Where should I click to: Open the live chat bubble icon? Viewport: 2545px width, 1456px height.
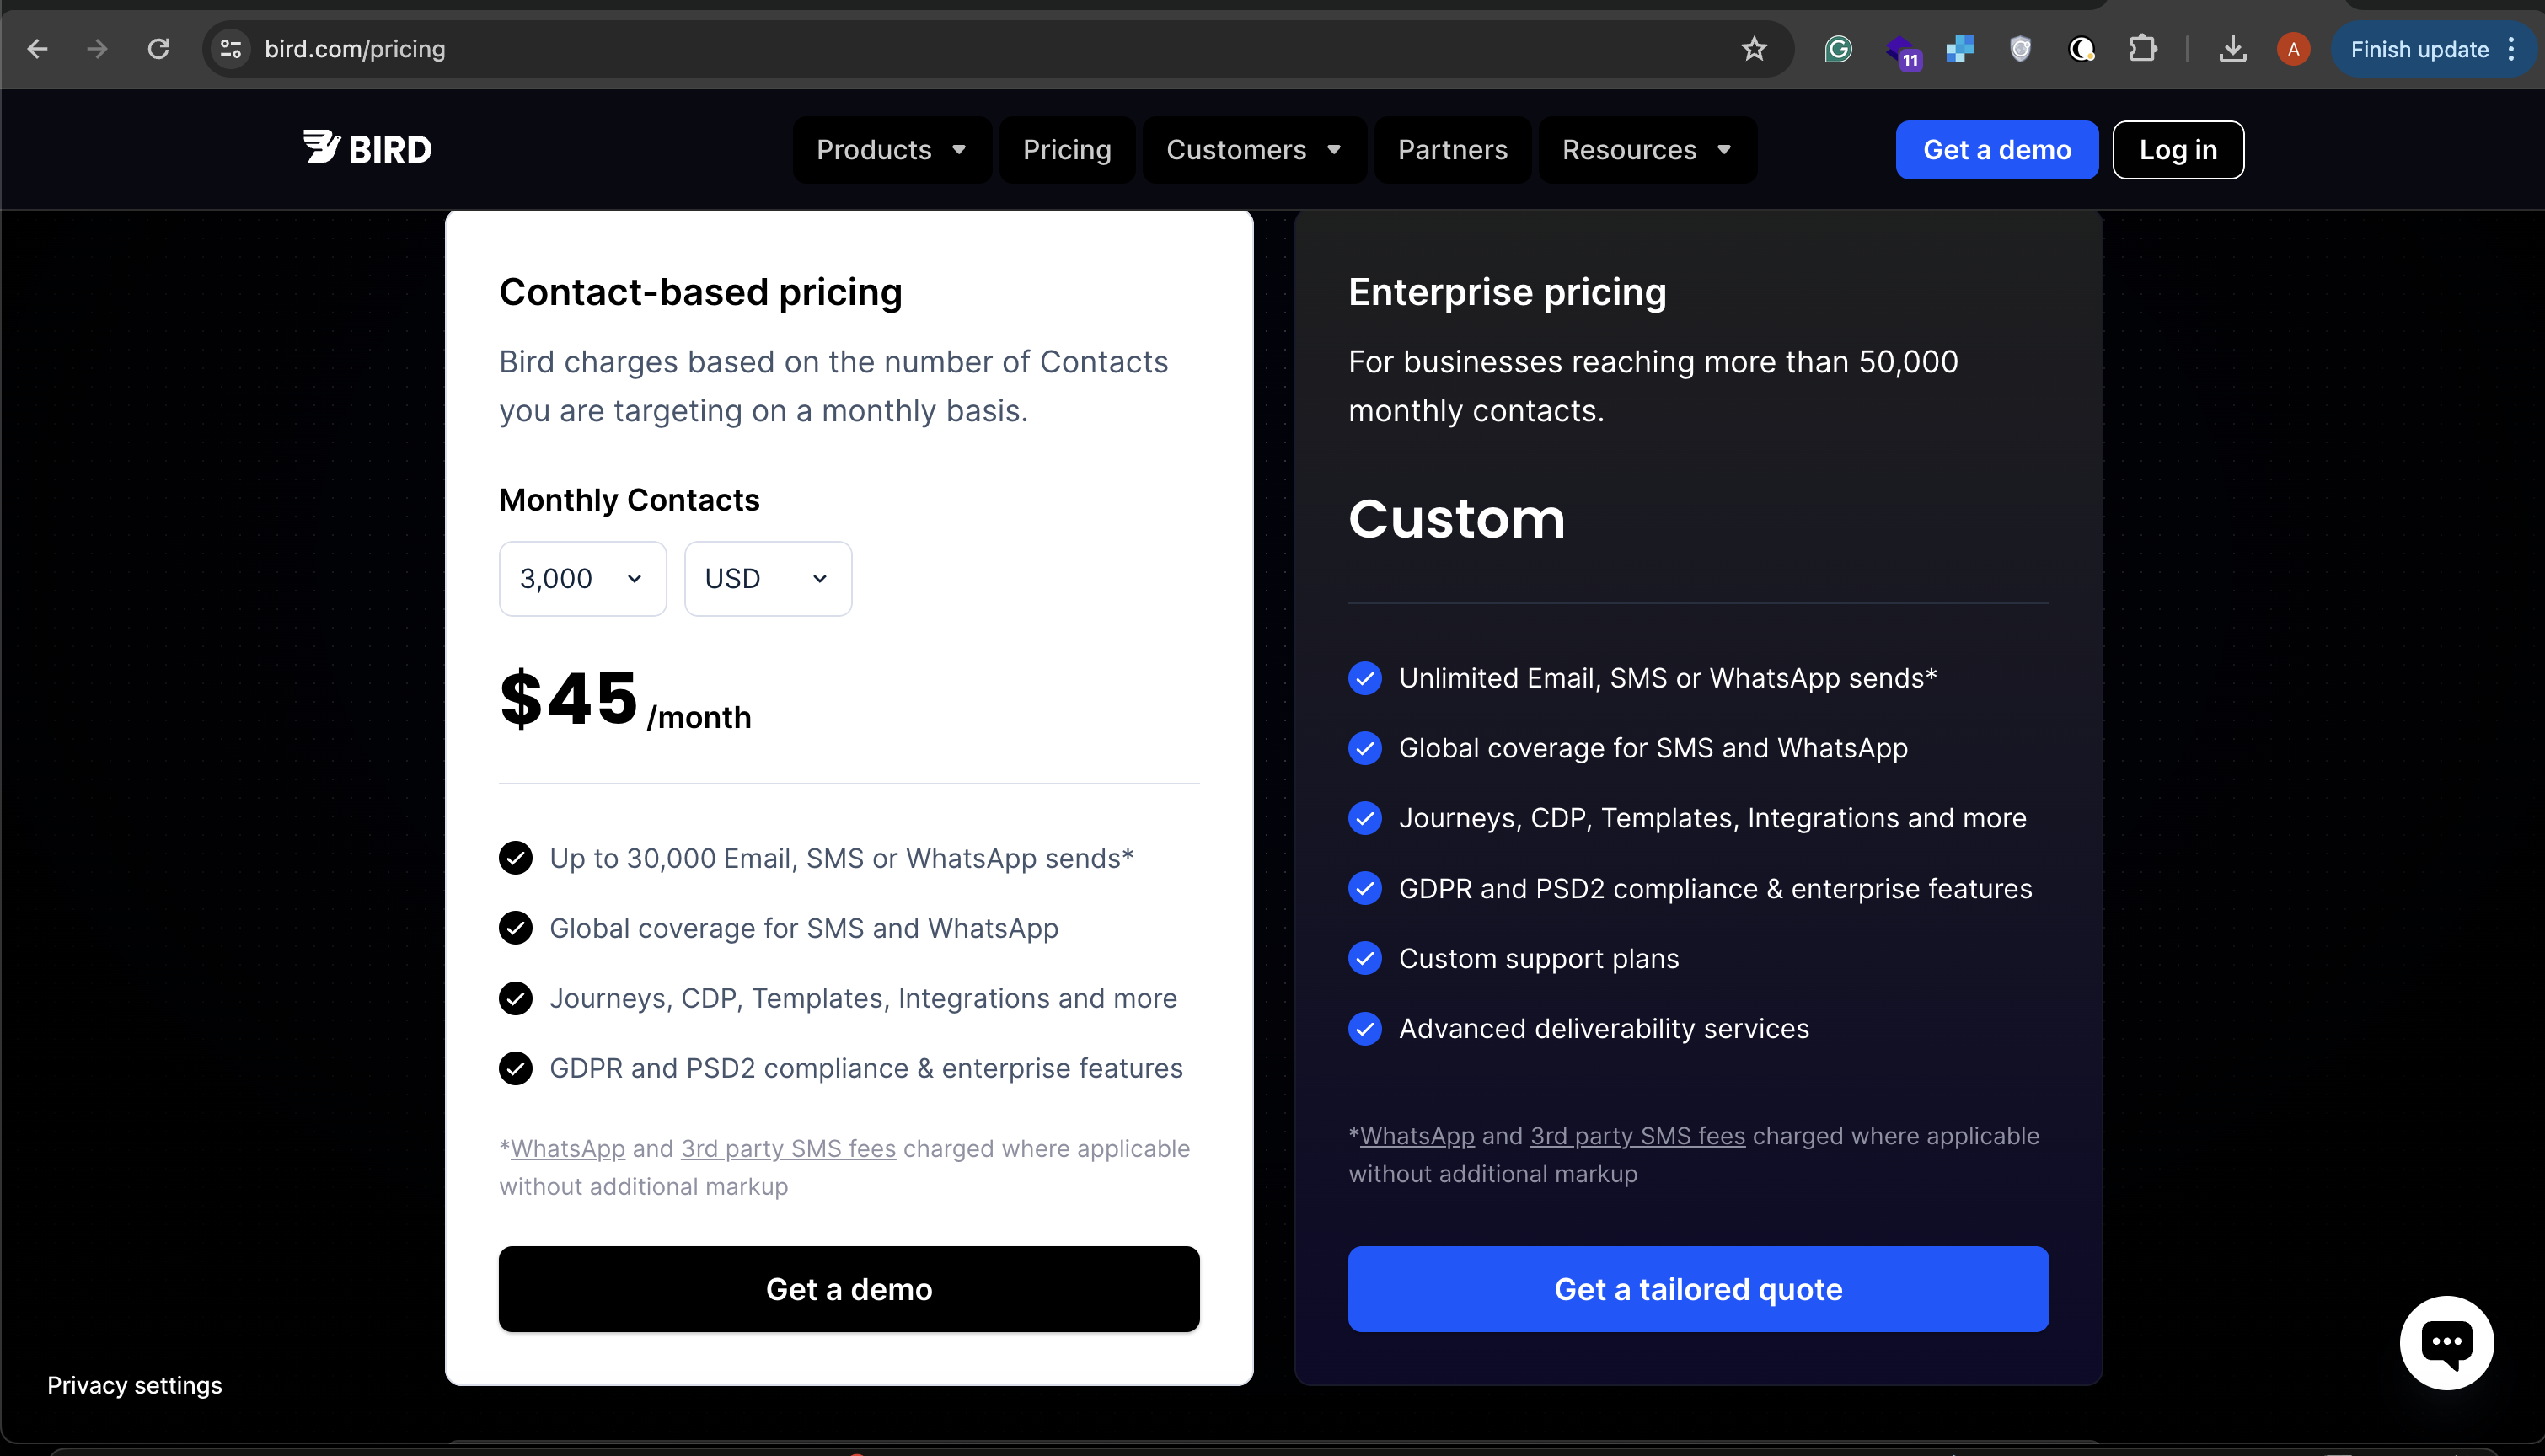click(2446, 1342)
